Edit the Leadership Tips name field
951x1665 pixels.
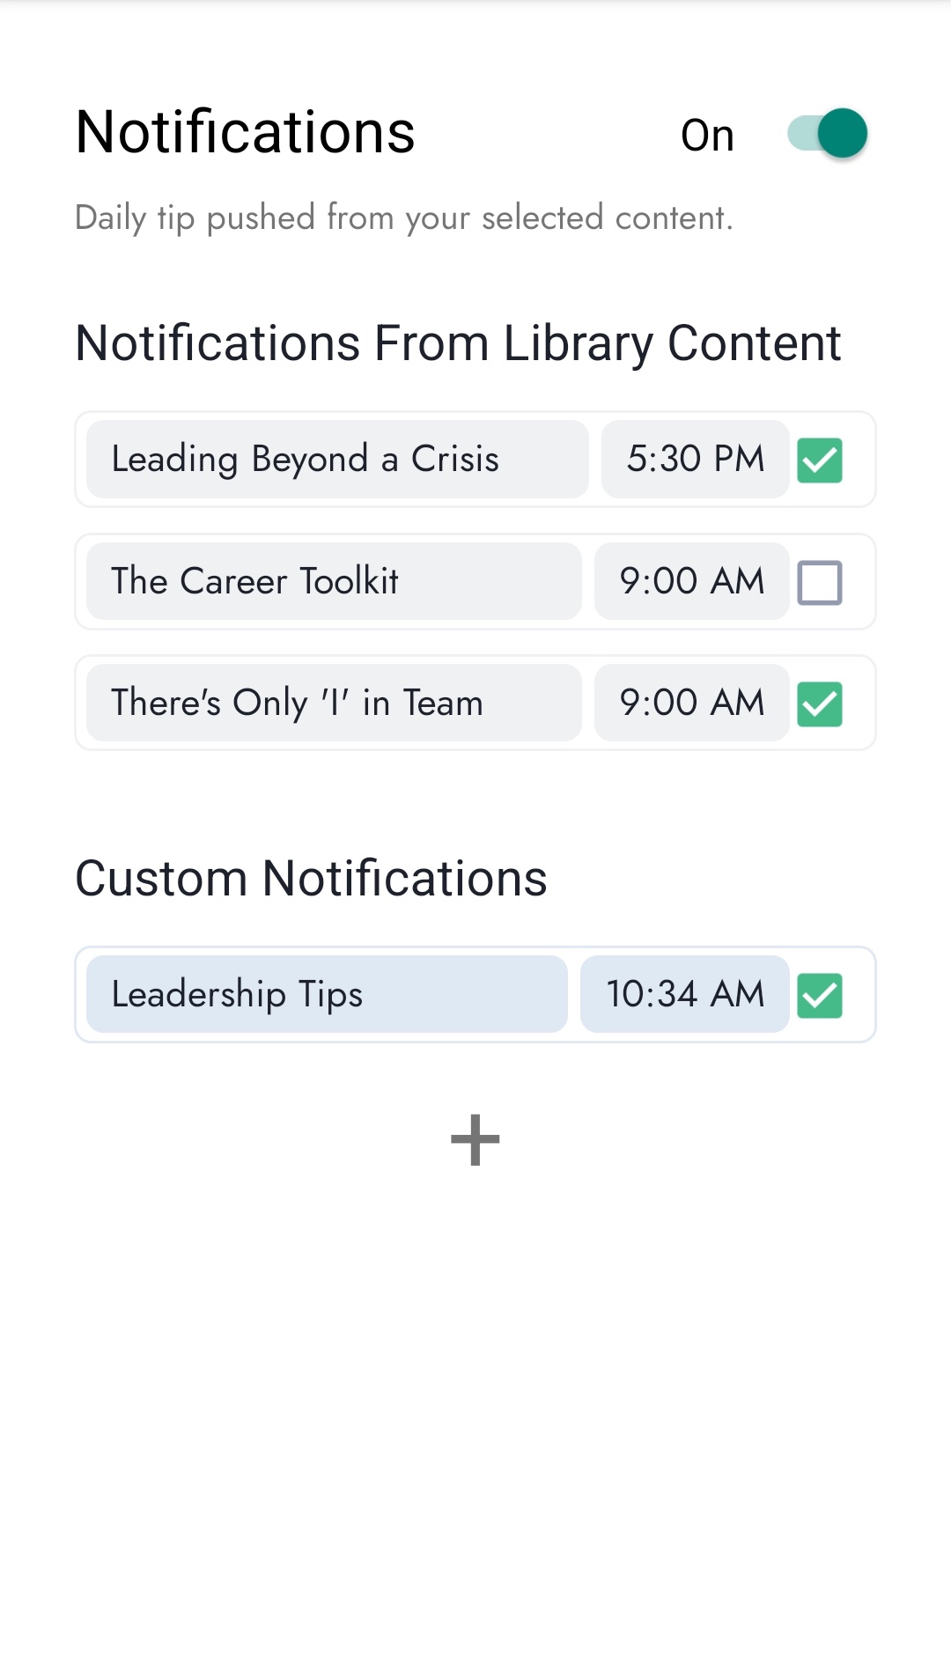pos(327,994)
